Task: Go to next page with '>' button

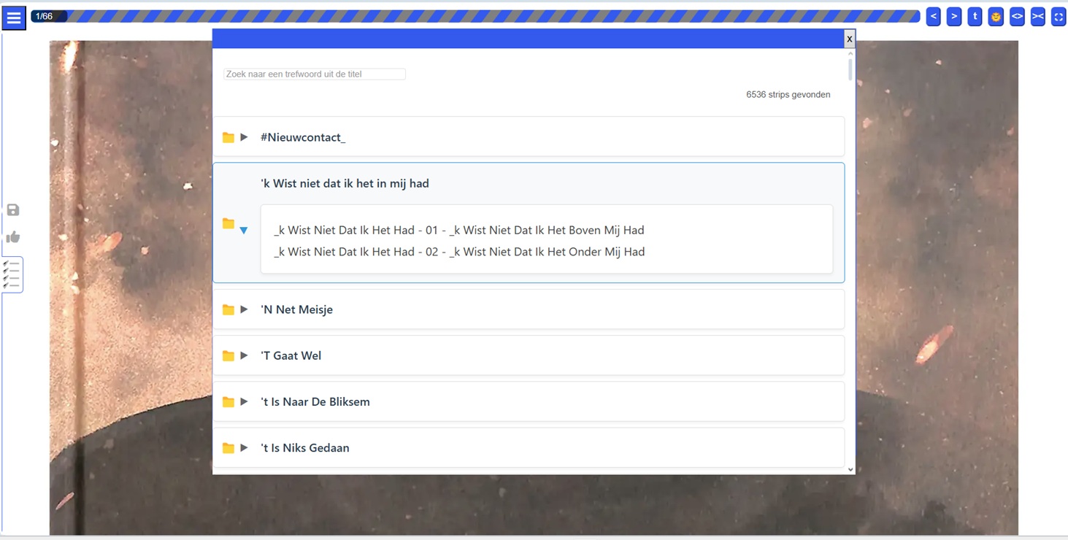Action: point(954,16)
